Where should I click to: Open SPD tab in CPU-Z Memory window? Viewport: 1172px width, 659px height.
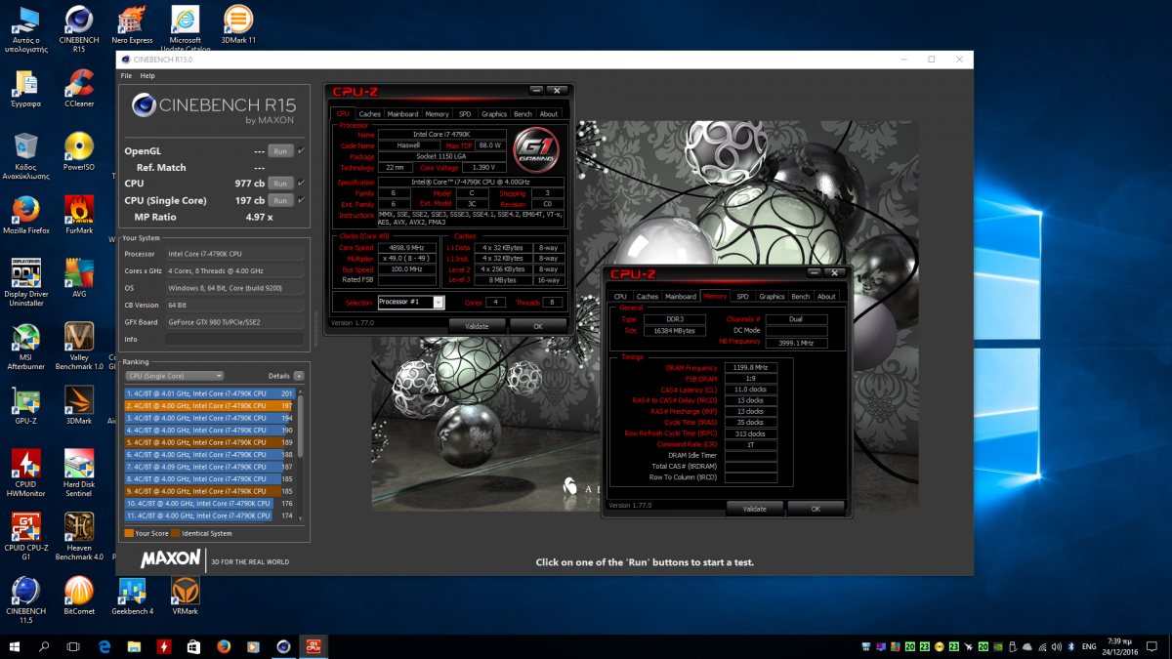(x=743, y=296)
